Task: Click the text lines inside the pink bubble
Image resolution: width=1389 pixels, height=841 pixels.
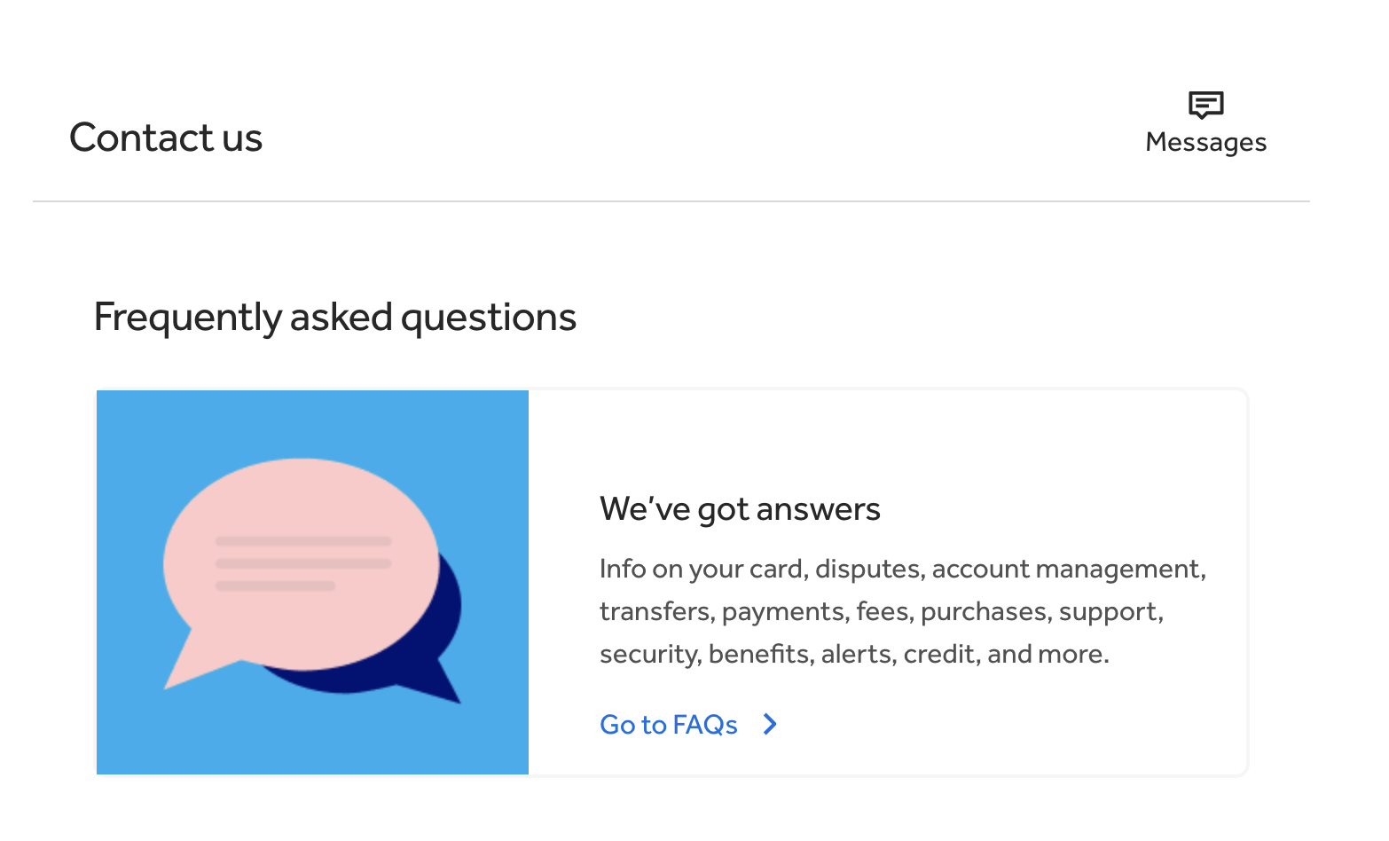Action: pos(303,563)
